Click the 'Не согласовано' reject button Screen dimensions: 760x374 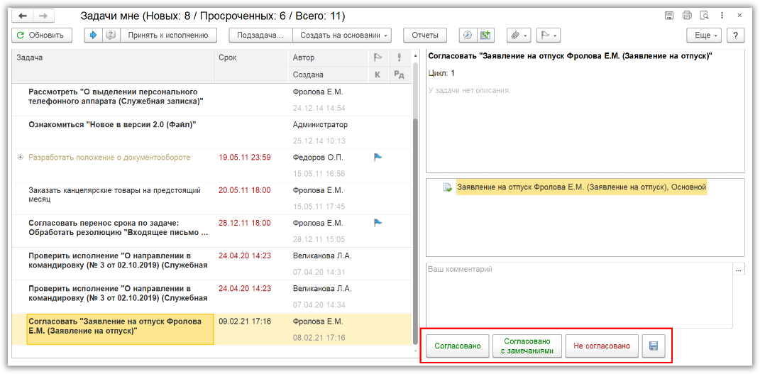pos(602,346)
